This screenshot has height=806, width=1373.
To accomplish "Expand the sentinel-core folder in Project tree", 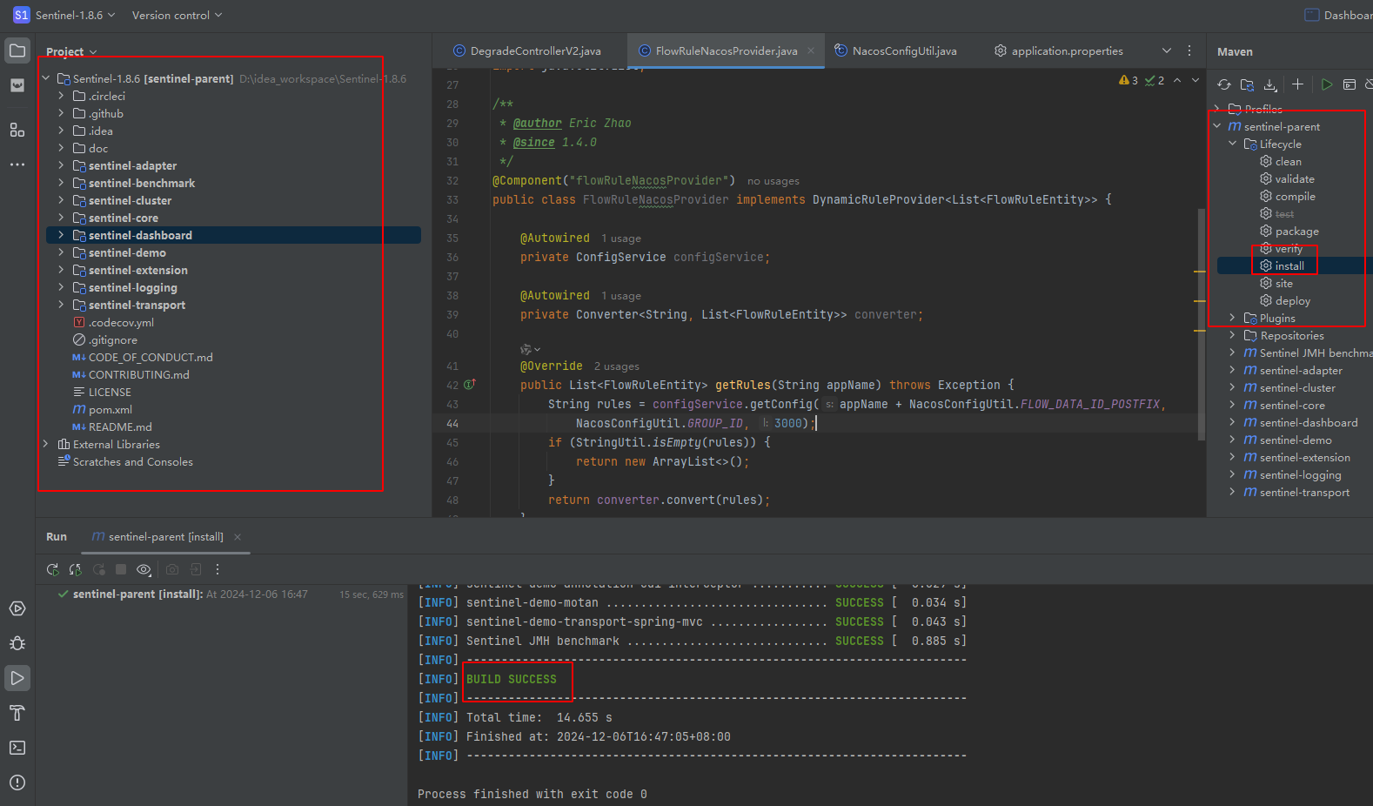I will point(61,218).
